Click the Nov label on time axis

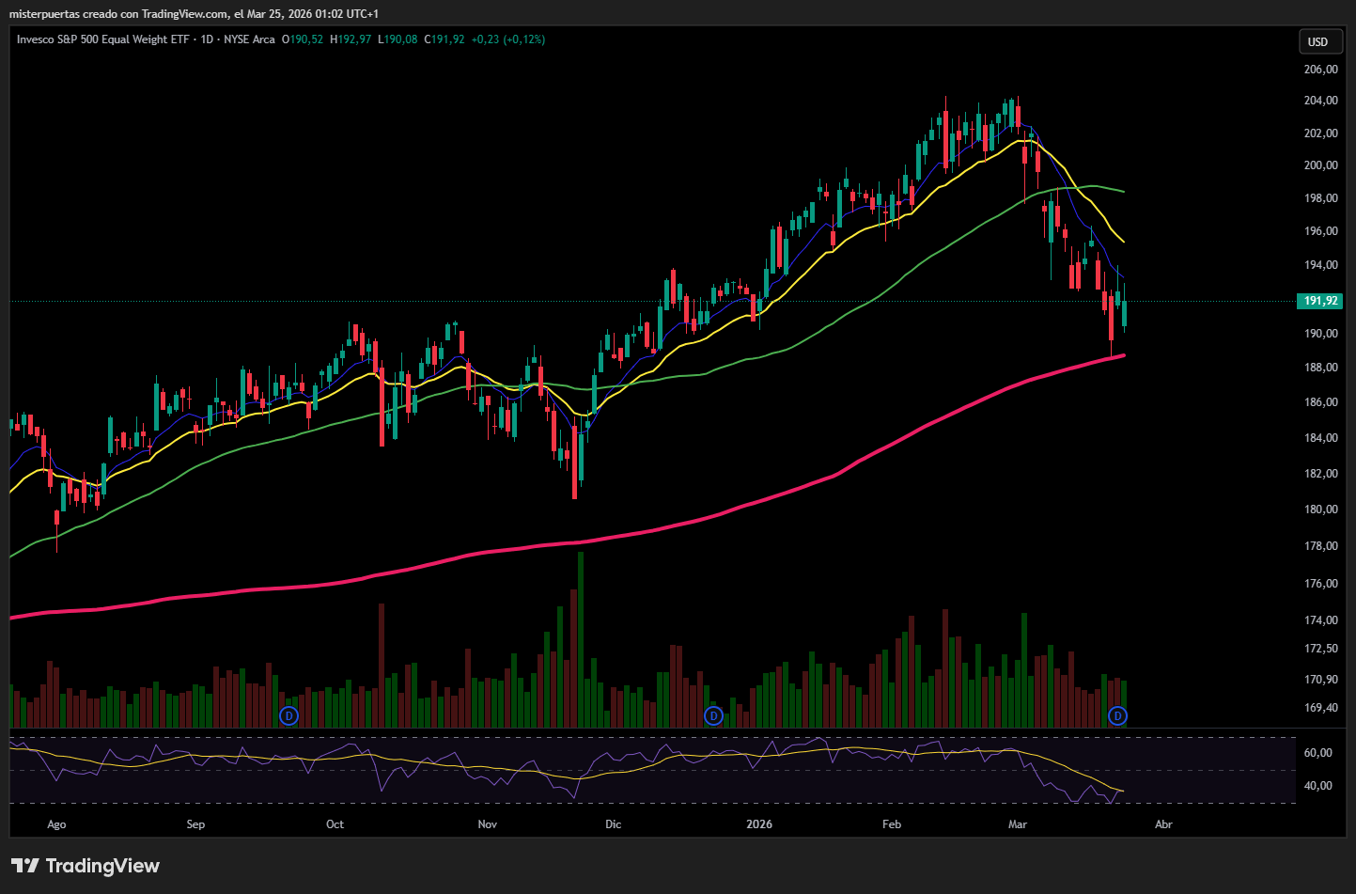(x=488, y=824)
